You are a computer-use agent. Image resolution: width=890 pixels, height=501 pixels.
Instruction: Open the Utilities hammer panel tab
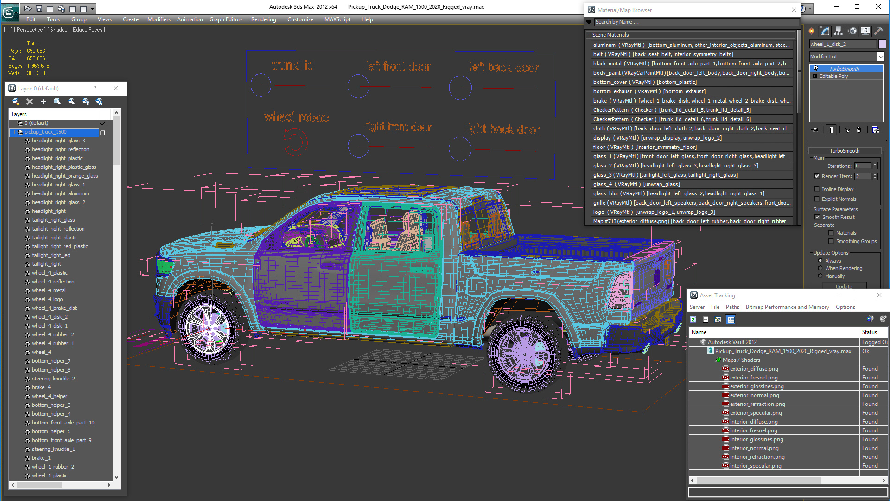click(878, 31)
